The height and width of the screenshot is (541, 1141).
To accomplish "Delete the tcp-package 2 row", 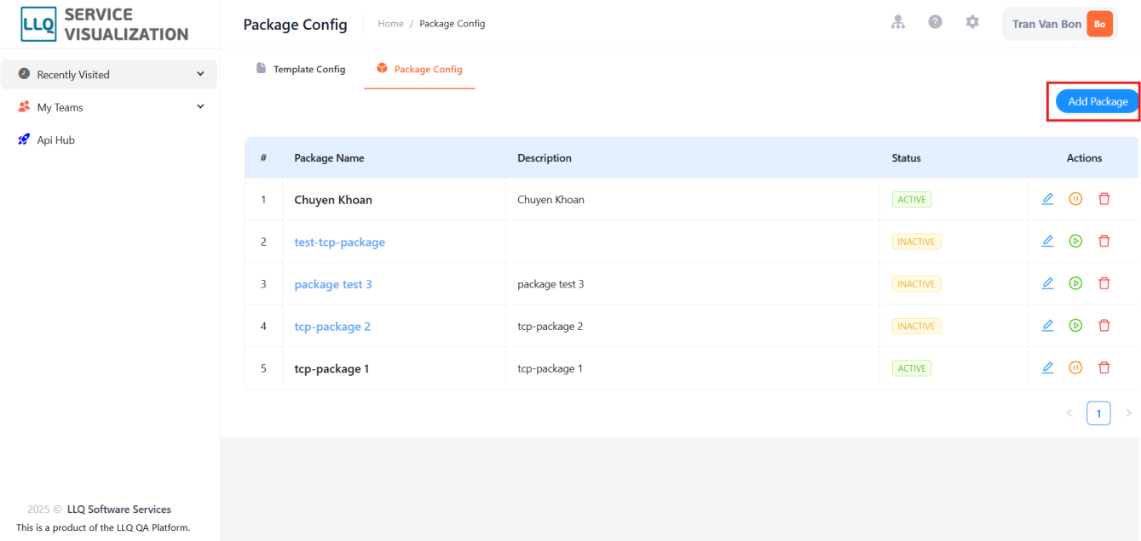I will [1104, 326].
